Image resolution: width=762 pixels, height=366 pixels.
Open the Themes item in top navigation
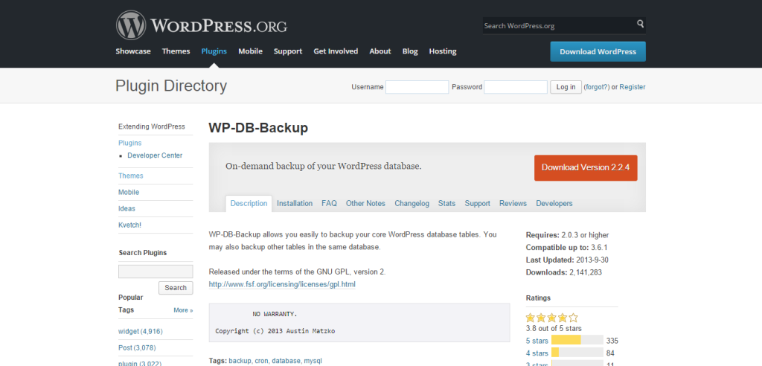pyautogui.click(x=176, y=51)
